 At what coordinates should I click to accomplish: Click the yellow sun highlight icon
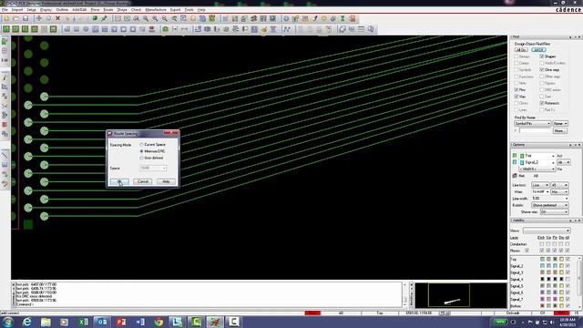(324, 18)
